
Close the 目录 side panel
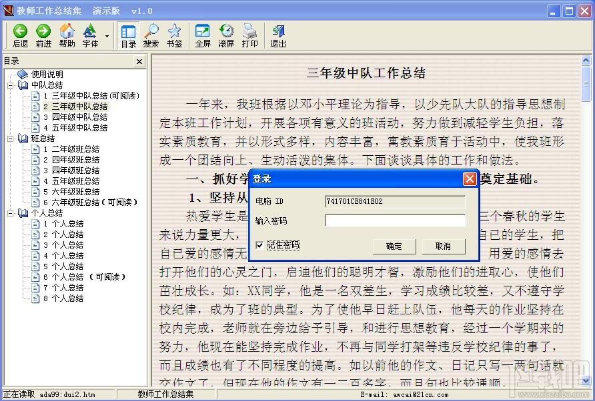139,61
